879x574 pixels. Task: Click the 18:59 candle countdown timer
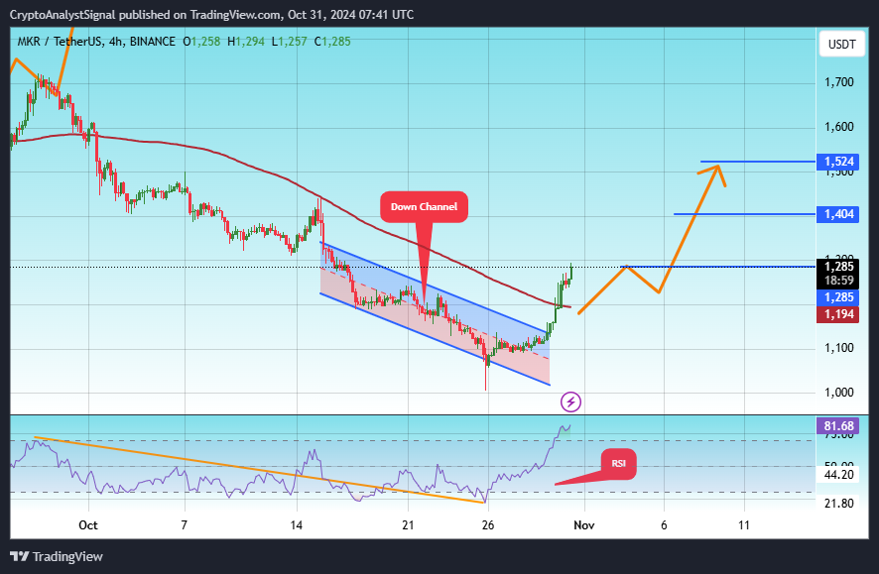click(x=838, y=281)
